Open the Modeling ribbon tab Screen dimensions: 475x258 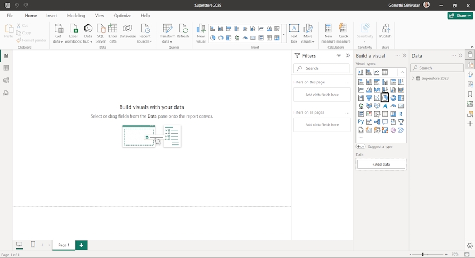(76, 16)
